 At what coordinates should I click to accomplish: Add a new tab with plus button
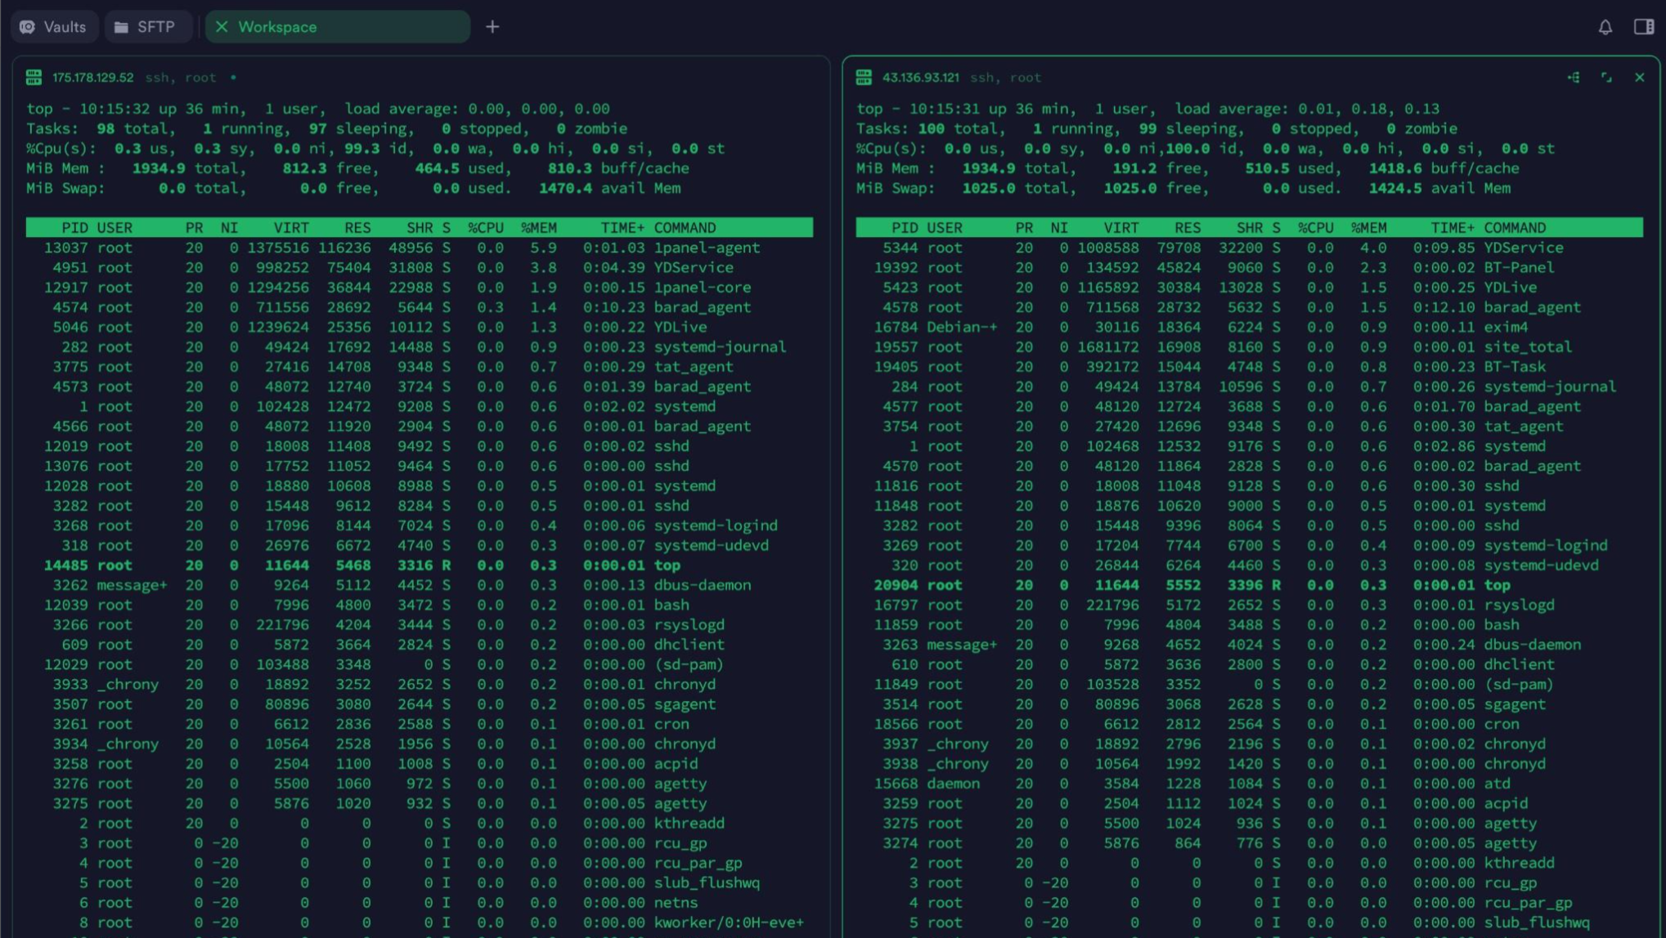(492, 27)
